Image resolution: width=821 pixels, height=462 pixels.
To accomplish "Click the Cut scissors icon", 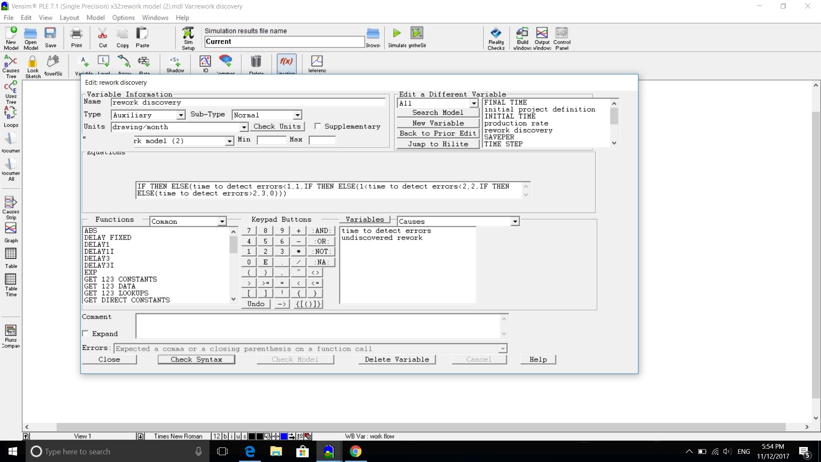I will 103,38.
